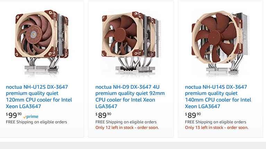Click the $89.90 price of the NH-D9
Image resolution: width=266 pixels, height=149 pixels.
pyautogui.click(x=103, y=115)
